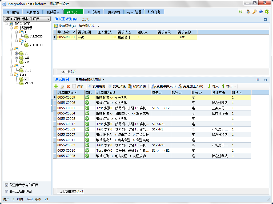Switch to the 测试执行 tab
The width and height of the screenshot is (273, 204).
click(114, 12)
